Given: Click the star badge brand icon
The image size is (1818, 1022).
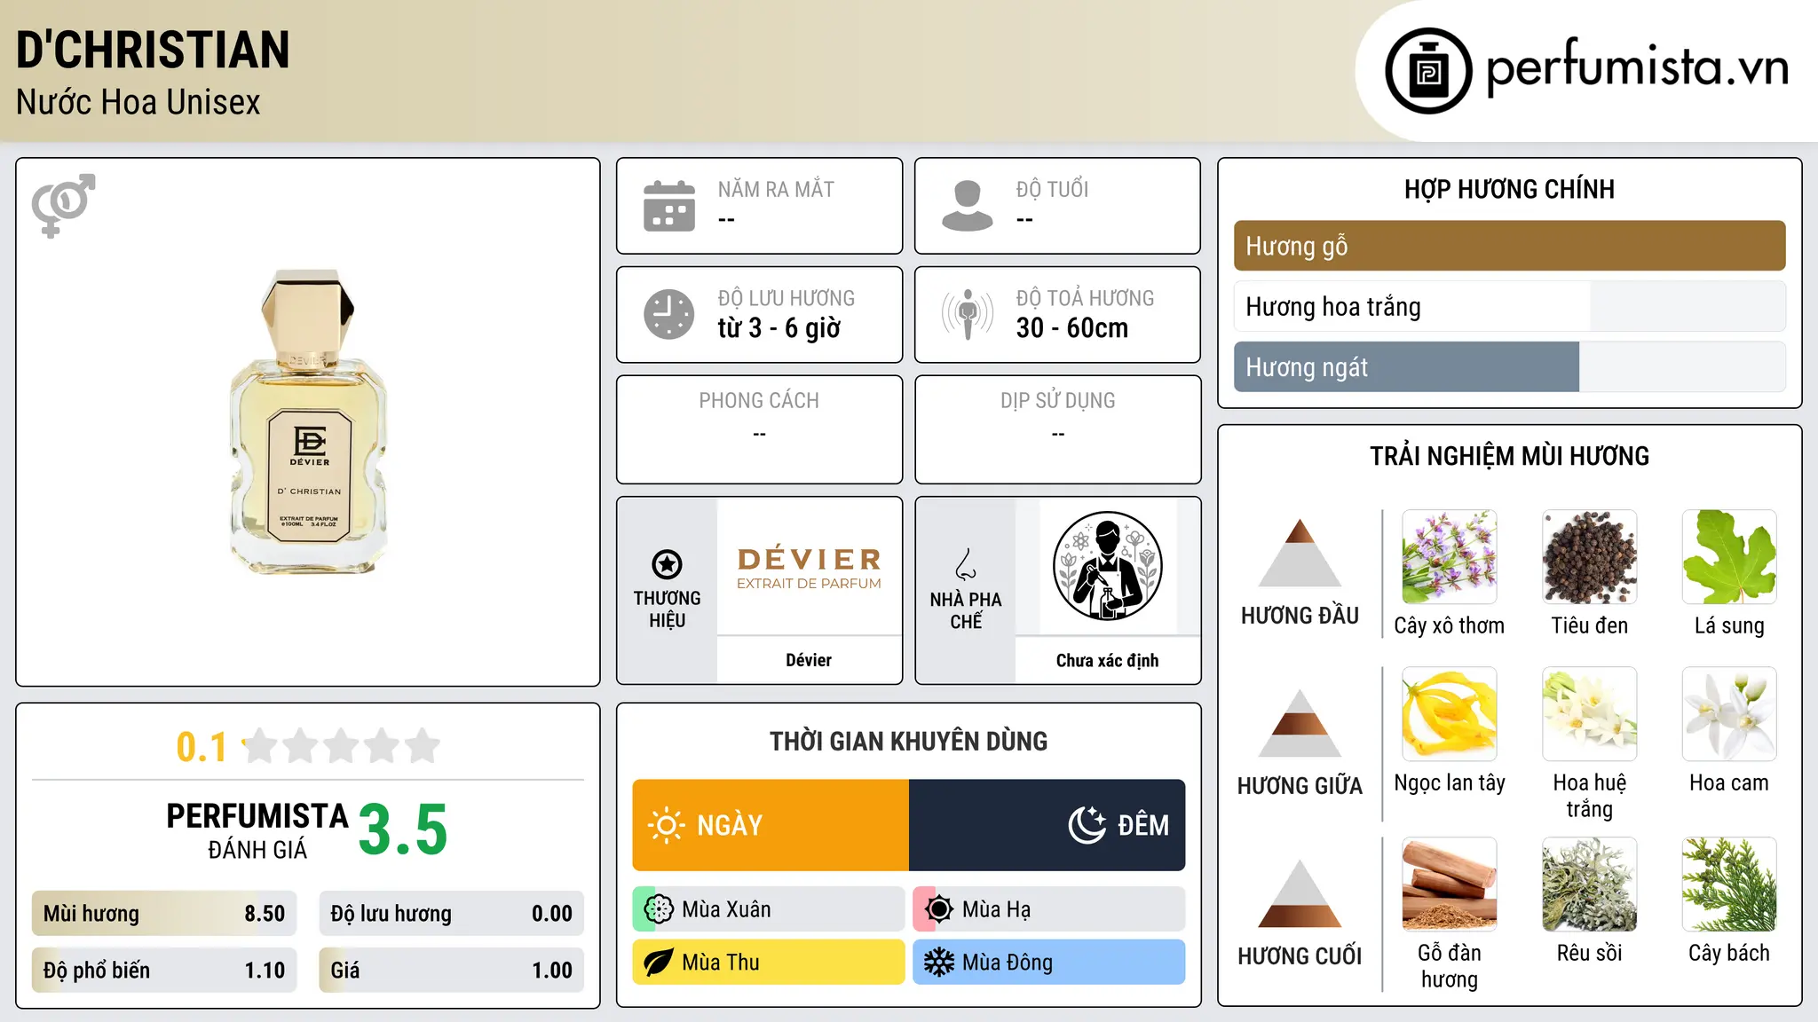Looking at the screenshot, I should [x=667, y=564].
